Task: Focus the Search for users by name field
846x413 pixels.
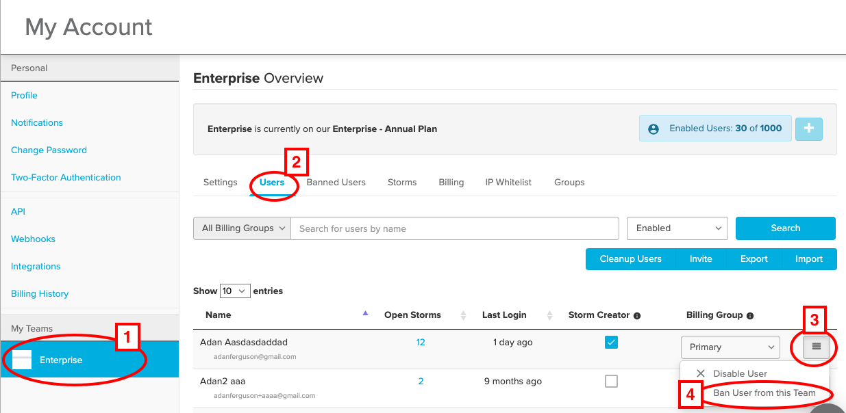Action: [455, 228]
